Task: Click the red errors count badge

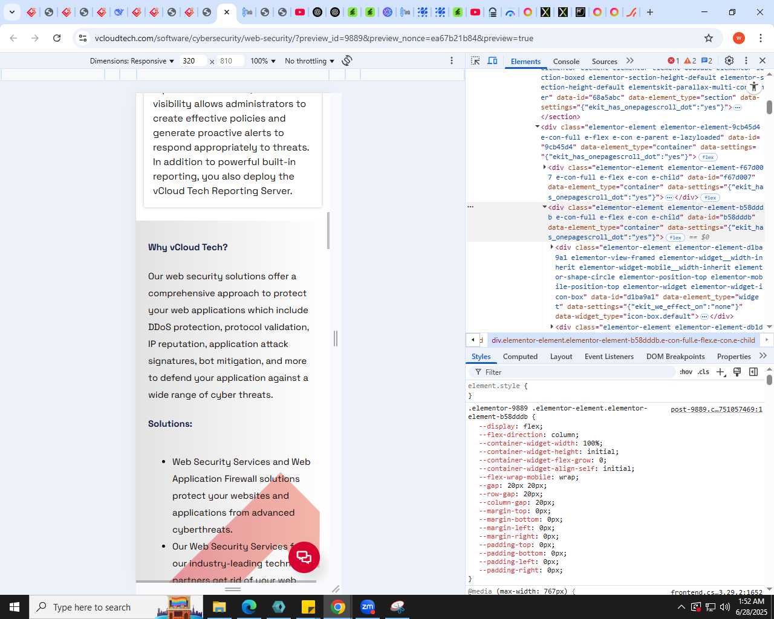Action: (674, 60)
